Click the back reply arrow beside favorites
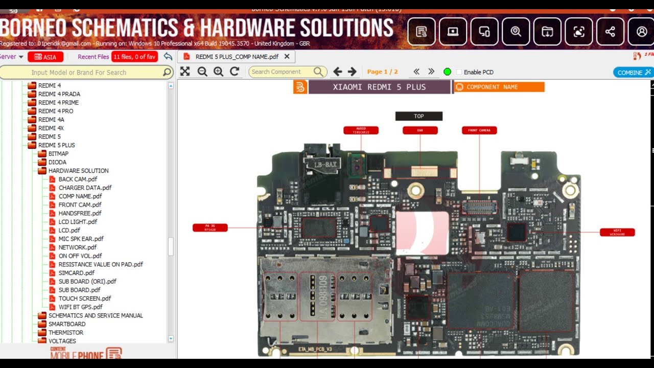Image resolution: width=654 pixels, height=368 pixels. (x=168, y=57)
